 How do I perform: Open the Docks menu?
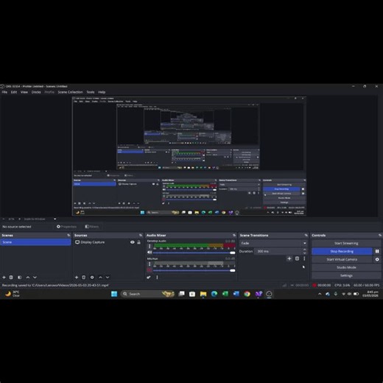(36, 92)
